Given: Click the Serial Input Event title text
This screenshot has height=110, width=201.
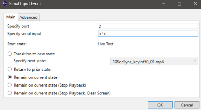Looking at the screenshot, I should coord(25,4).
